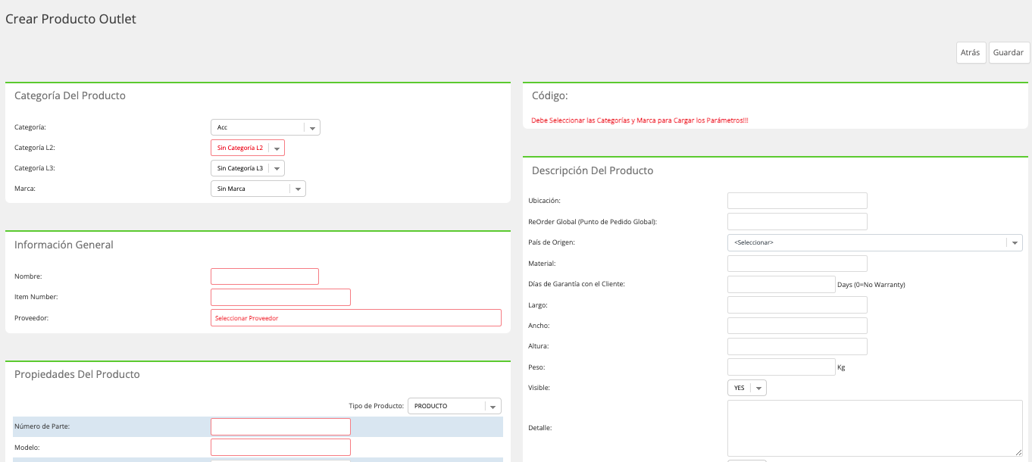The image size is (1032, 462).
Task: Go back with the Atrás button
Action: (x=970, y=53)
